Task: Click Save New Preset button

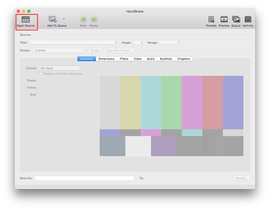Action: pos(119,50)
